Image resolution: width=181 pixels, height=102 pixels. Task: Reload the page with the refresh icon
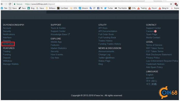(x=10, y=4)
